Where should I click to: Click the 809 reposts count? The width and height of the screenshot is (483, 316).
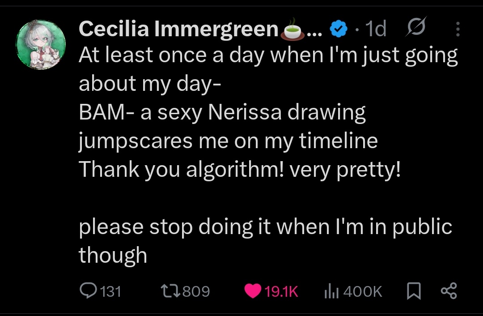[x=196, y=292]
